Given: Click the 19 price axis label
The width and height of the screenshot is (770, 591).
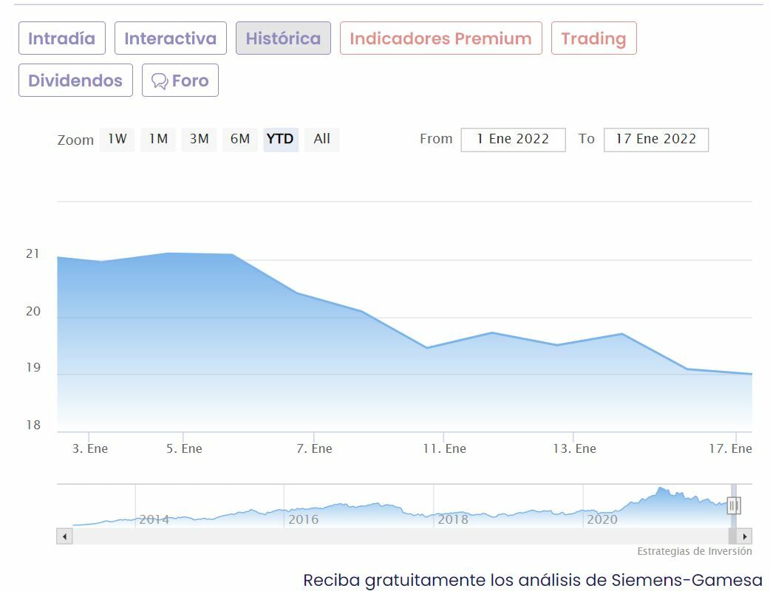Looking at the screenshot, I should pos(33,368).
